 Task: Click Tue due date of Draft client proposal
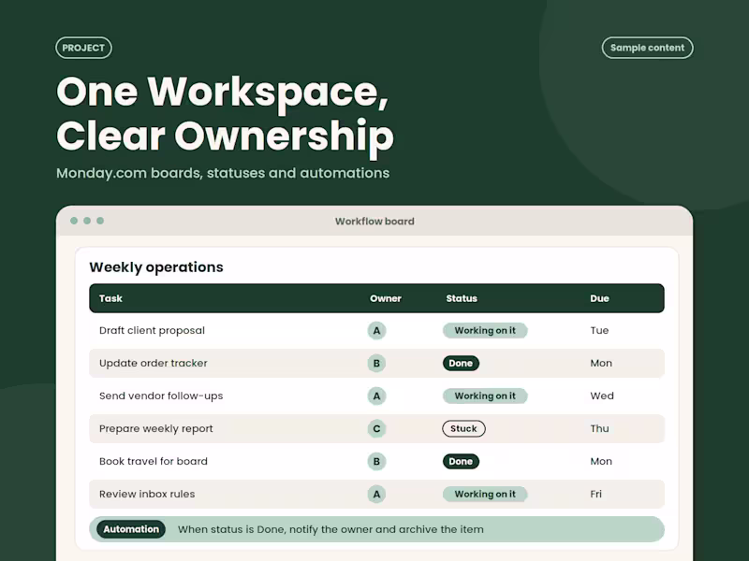pos(599,331)
